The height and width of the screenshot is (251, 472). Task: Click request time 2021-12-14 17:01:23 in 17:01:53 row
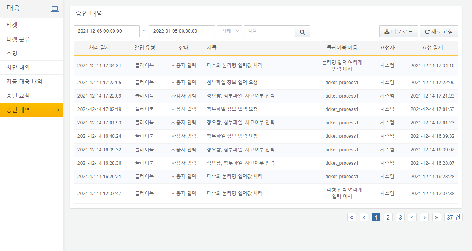click(432, 123)
